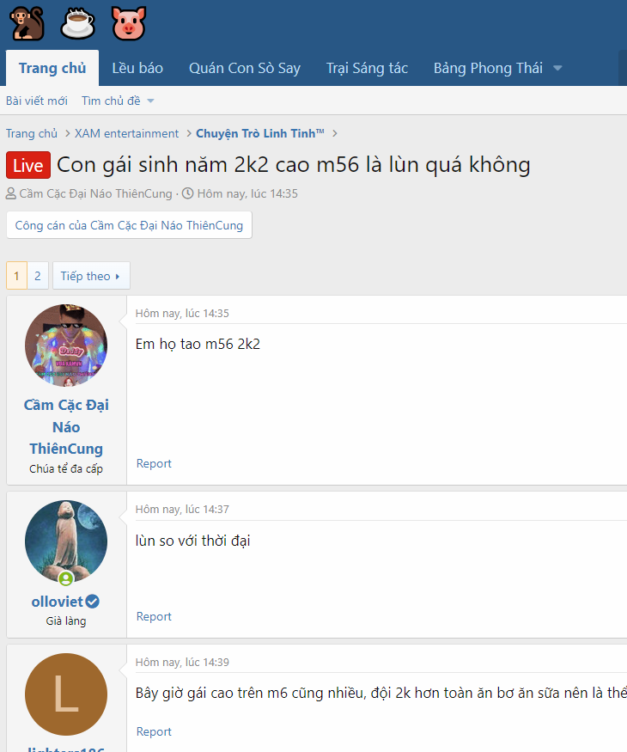Click the red Live label badge
The image size is (627, 752).
(27, 165)
